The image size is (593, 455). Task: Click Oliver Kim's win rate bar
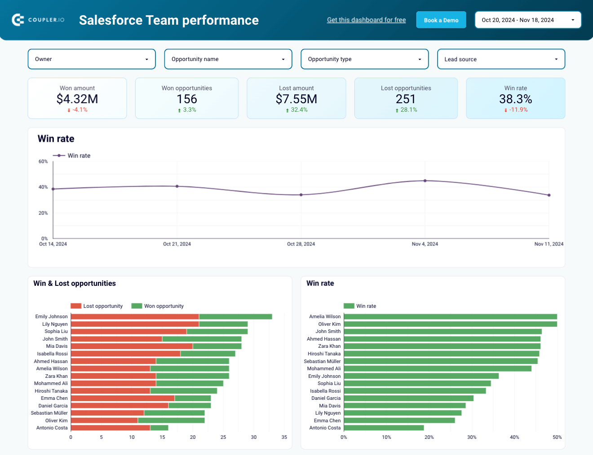(x=450, y=324)
